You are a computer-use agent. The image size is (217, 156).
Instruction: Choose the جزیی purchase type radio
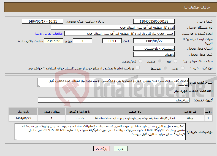pos(183,68)
